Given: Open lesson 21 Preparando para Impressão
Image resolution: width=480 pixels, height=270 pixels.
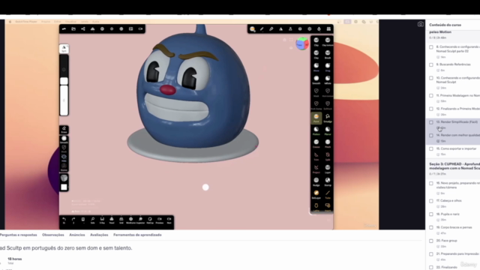Looking at the screenshot, I should [x=453, y=256].
